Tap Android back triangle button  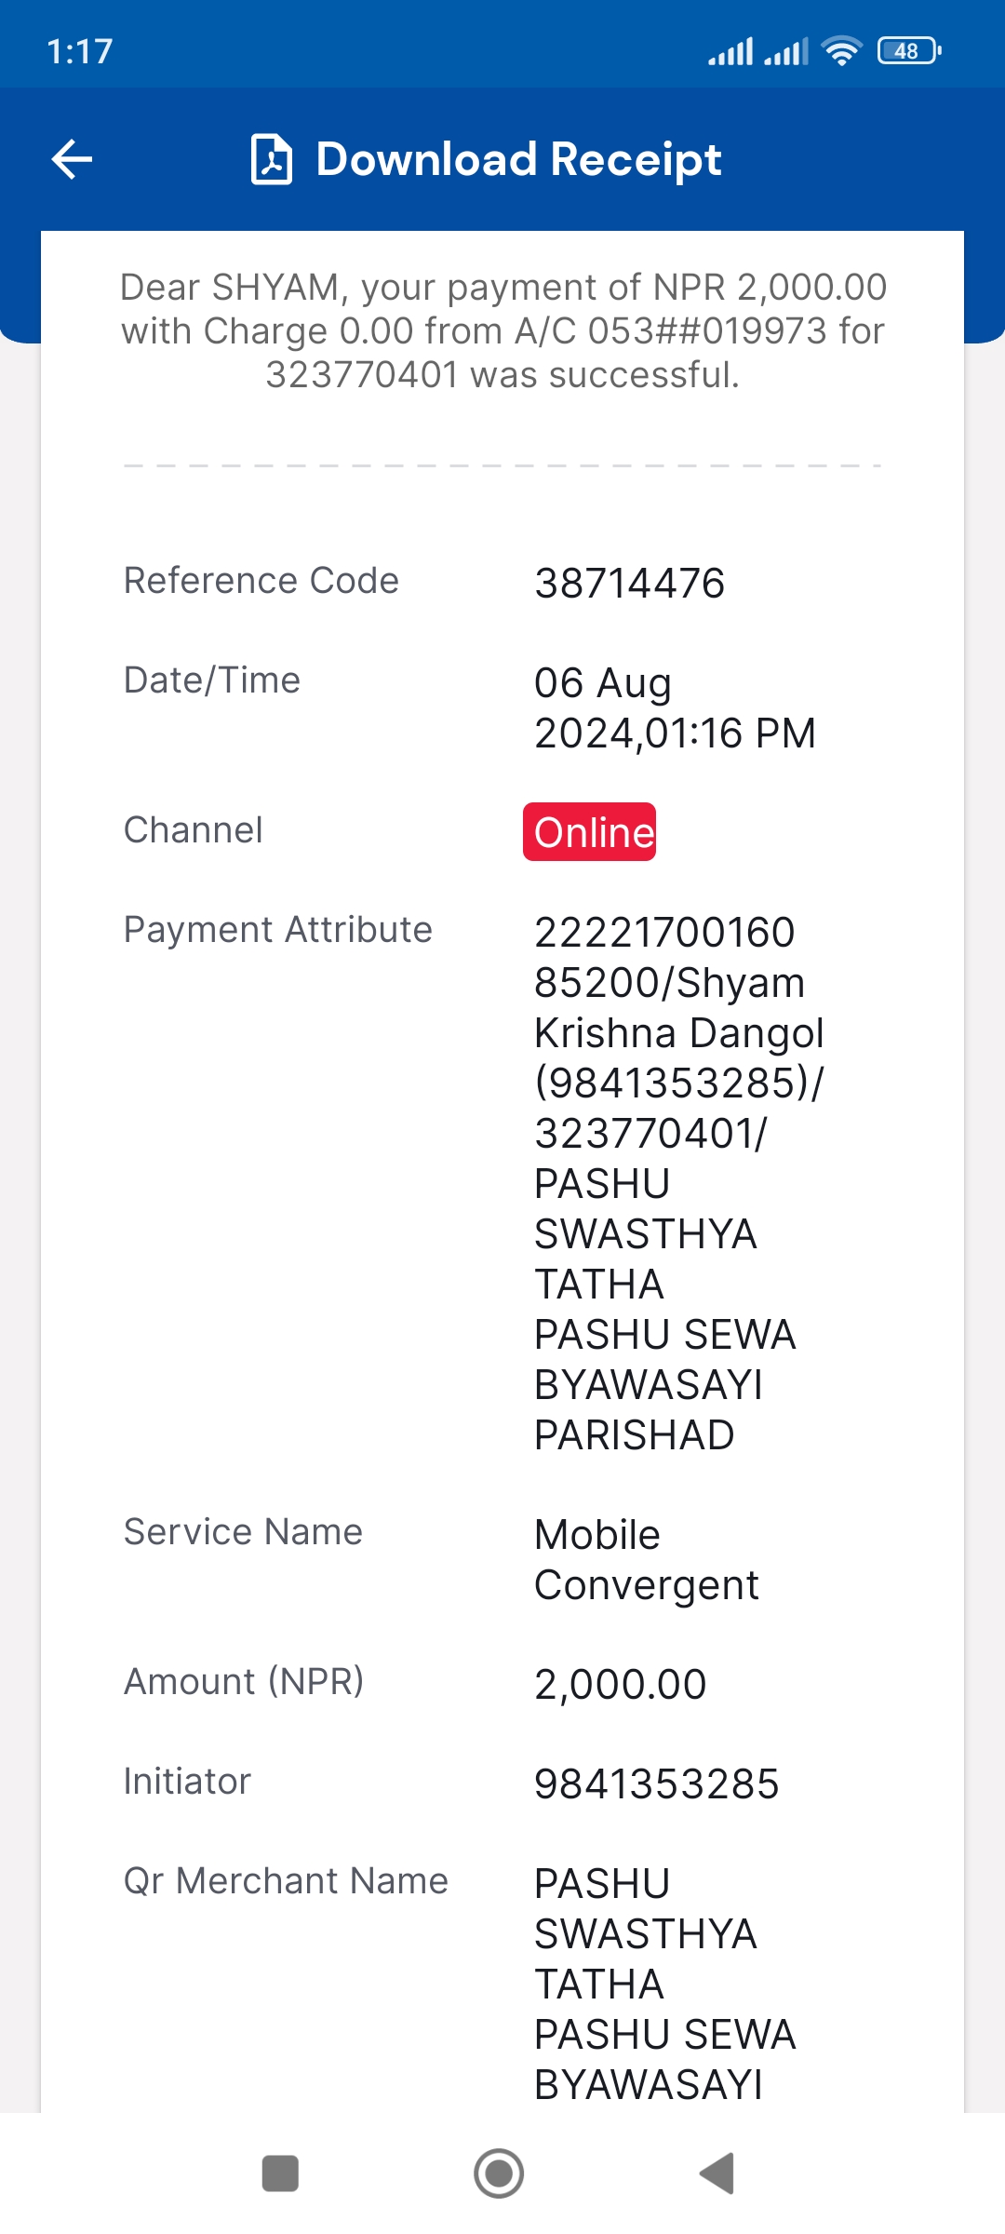(x=717, y=2173)
